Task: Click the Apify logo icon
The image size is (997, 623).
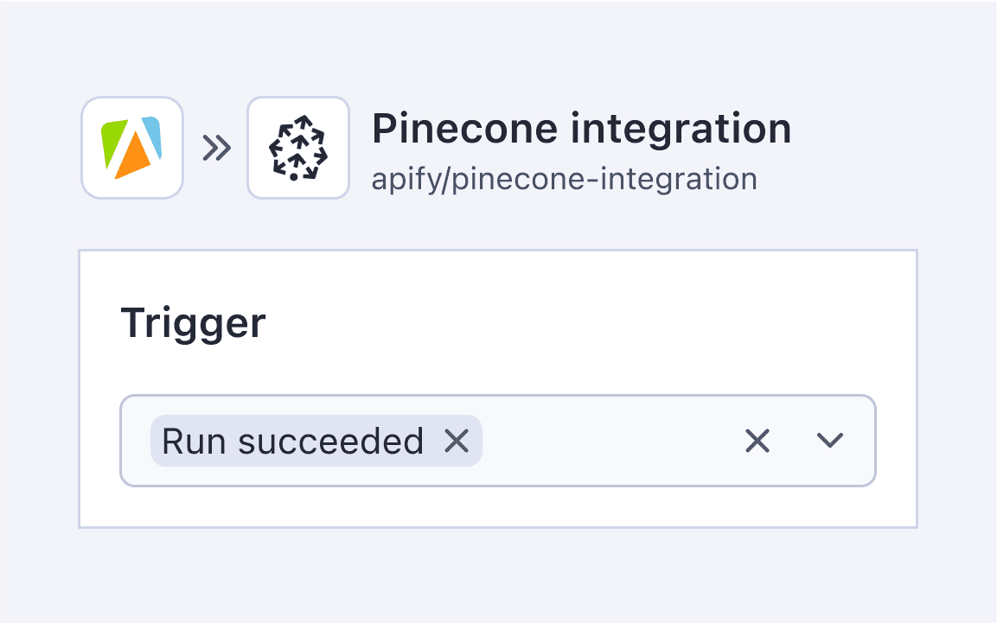Action: [x=132, y=148]
